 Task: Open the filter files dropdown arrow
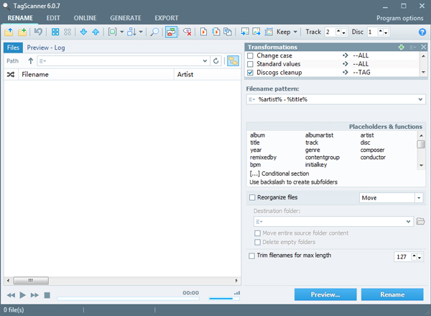pyautogui.click(x=121, y=32)
